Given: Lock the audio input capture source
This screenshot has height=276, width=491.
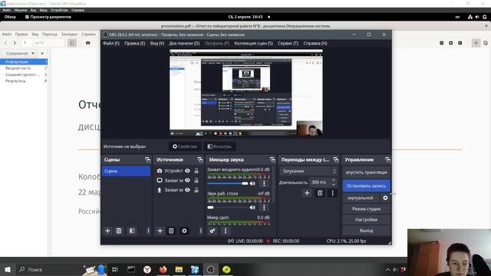Looking at the screenshot, I should pyautogui.click(x=196, y=190).
